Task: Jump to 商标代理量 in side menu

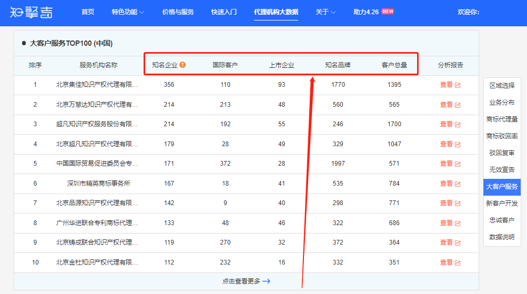Action: click(x=502, y=119)
